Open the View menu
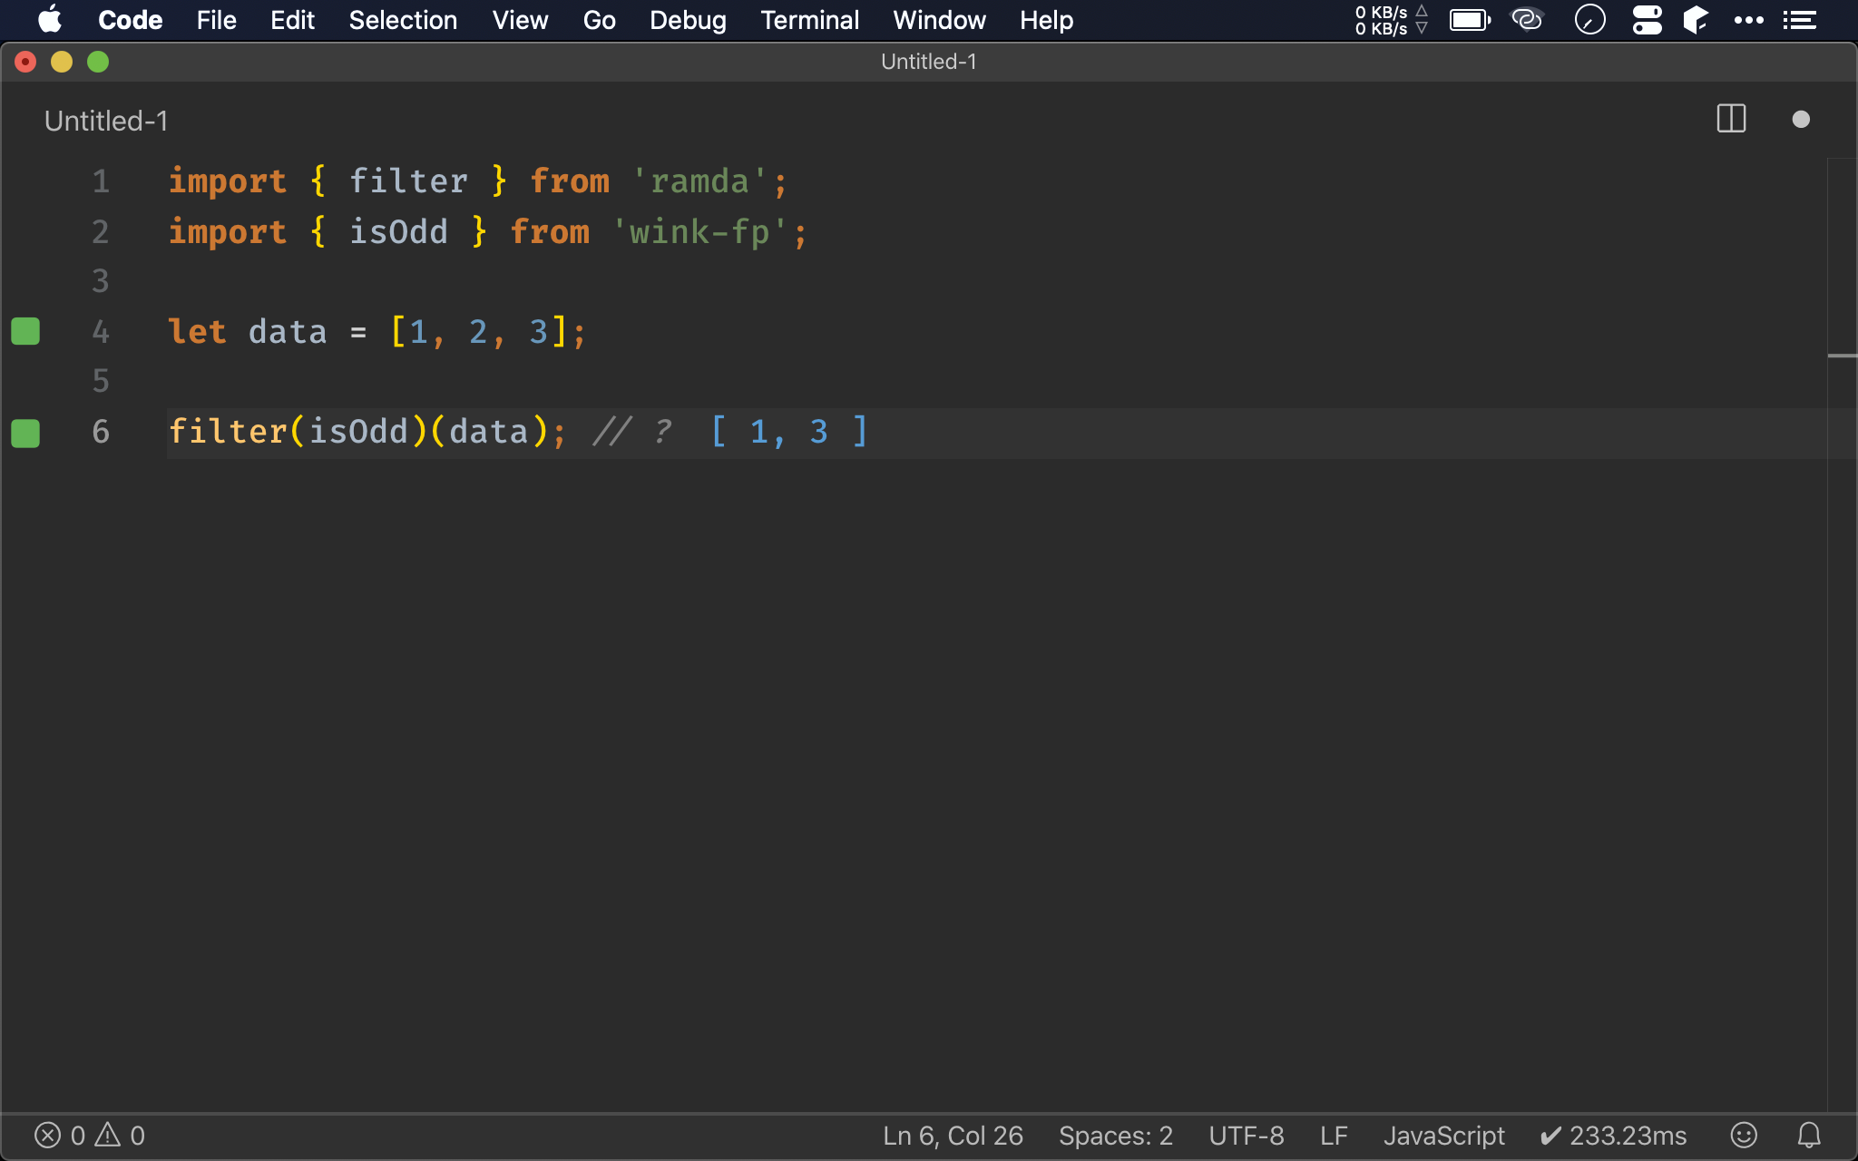 click(520, 20)
